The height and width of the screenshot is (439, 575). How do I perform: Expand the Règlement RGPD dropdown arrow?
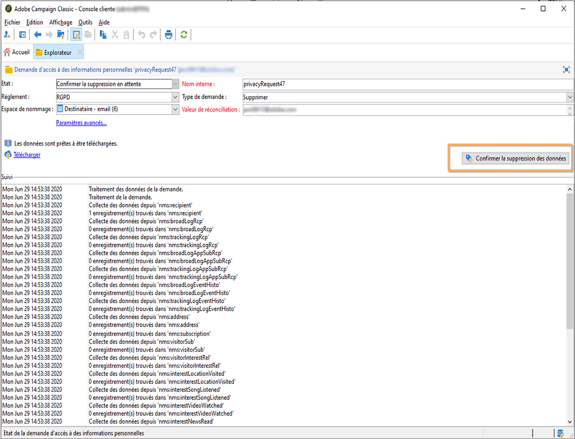click(175, 97)
